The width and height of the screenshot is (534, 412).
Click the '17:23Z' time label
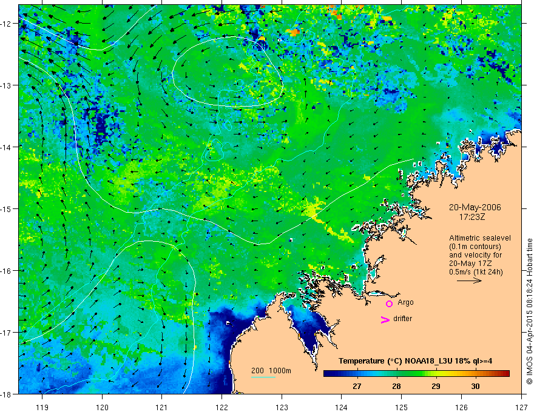pyautogui.click(x=471, y=216)
